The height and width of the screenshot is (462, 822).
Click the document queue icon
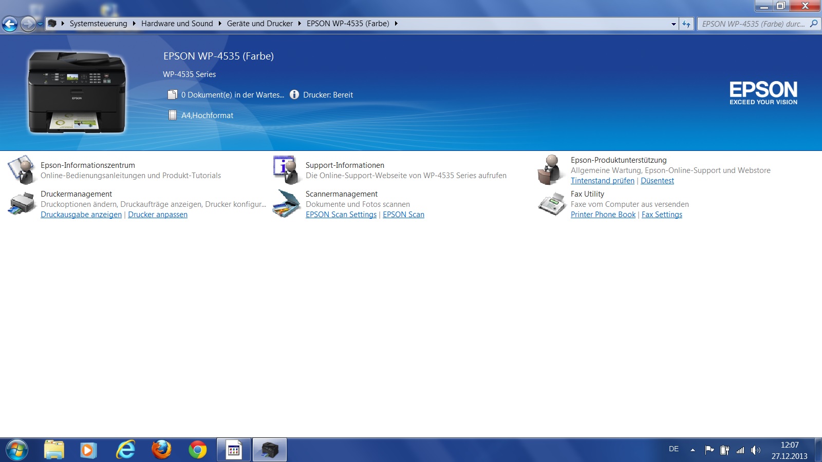point(173,94)
